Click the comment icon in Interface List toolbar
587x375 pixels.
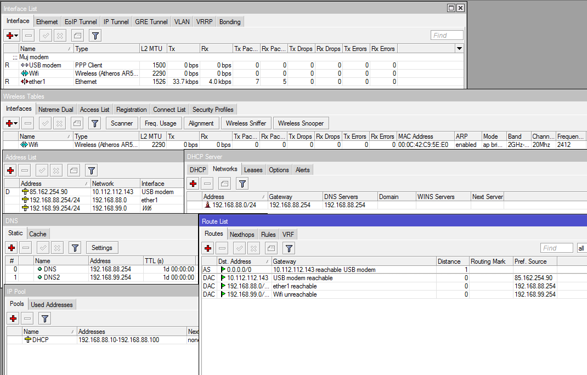(77, 36)
